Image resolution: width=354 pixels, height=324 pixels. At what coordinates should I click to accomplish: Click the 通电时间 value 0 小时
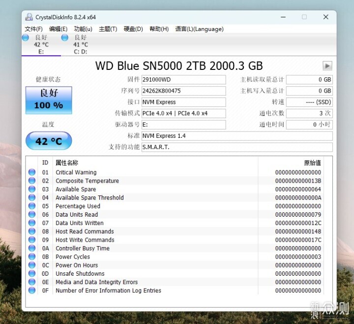[309, 125]
